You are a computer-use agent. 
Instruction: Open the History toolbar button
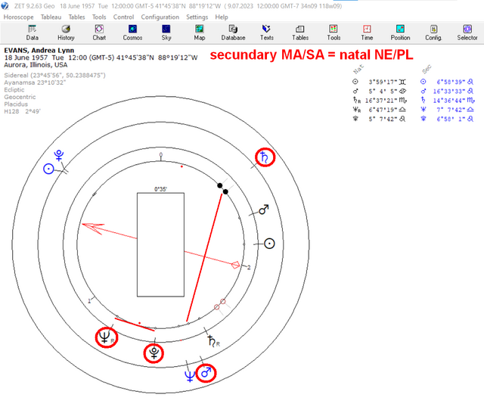(x=66, y=33)
